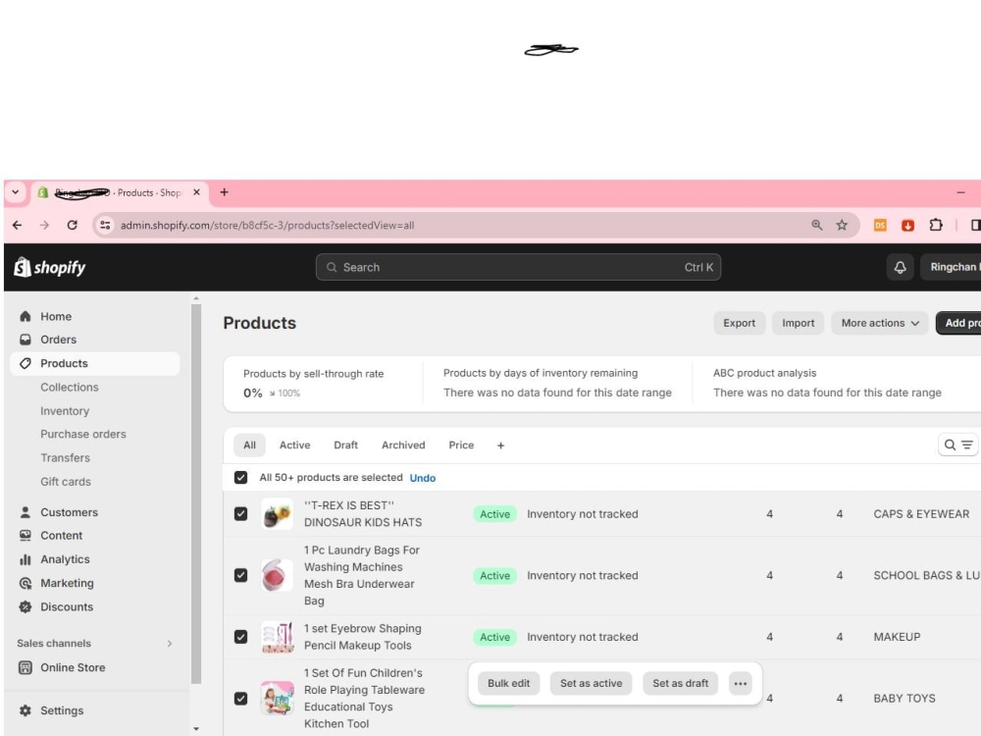Uncheck the select-all products checkbox

pyautogui.click(x=241, y=478)
